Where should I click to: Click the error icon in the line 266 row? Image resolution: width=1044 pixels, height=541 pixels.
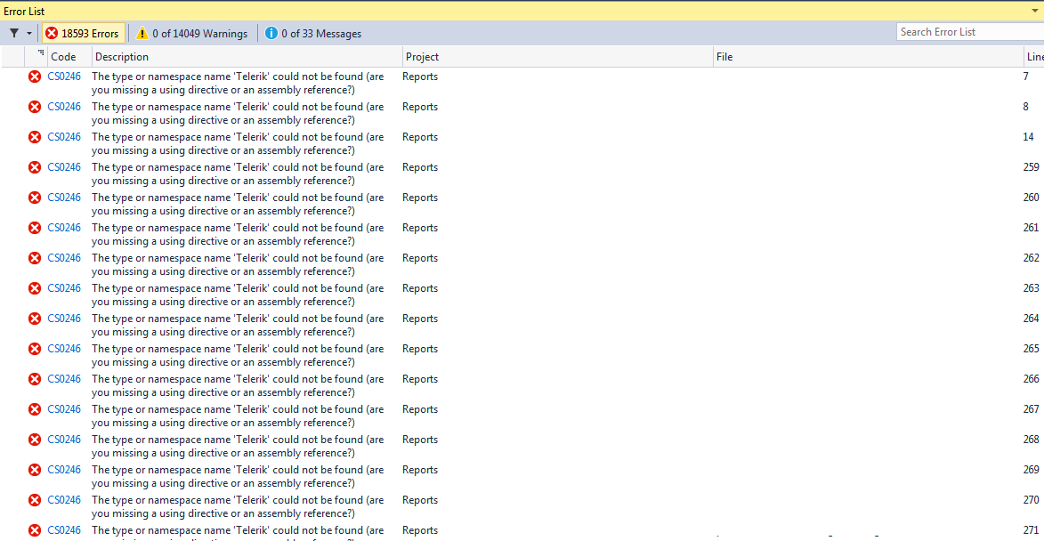tap(35, 379)
